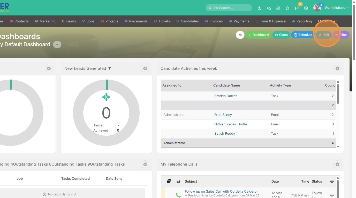Click select-all stack icon in telephone calls
356x198 pixels.
click(x=169, y=181)
